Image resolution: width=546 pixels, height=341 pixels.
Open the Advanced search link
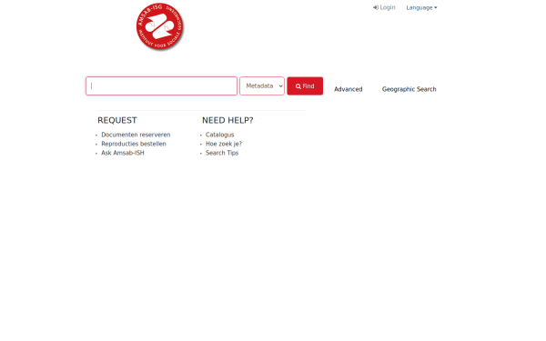point(349,89)
